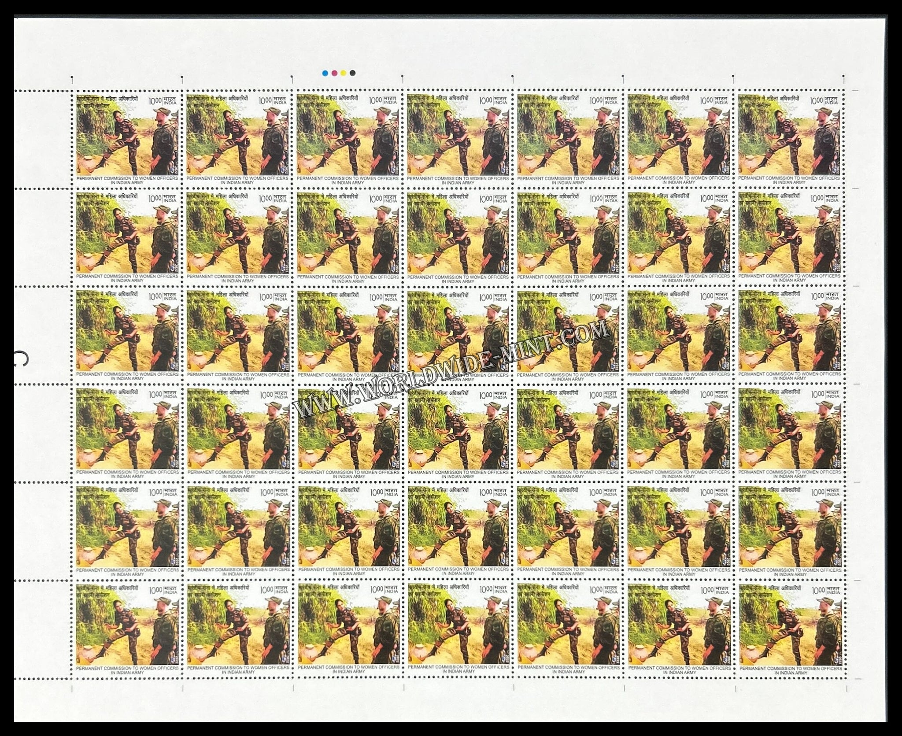Click the black color registration dot
The image size is (902, 736).
352,73
